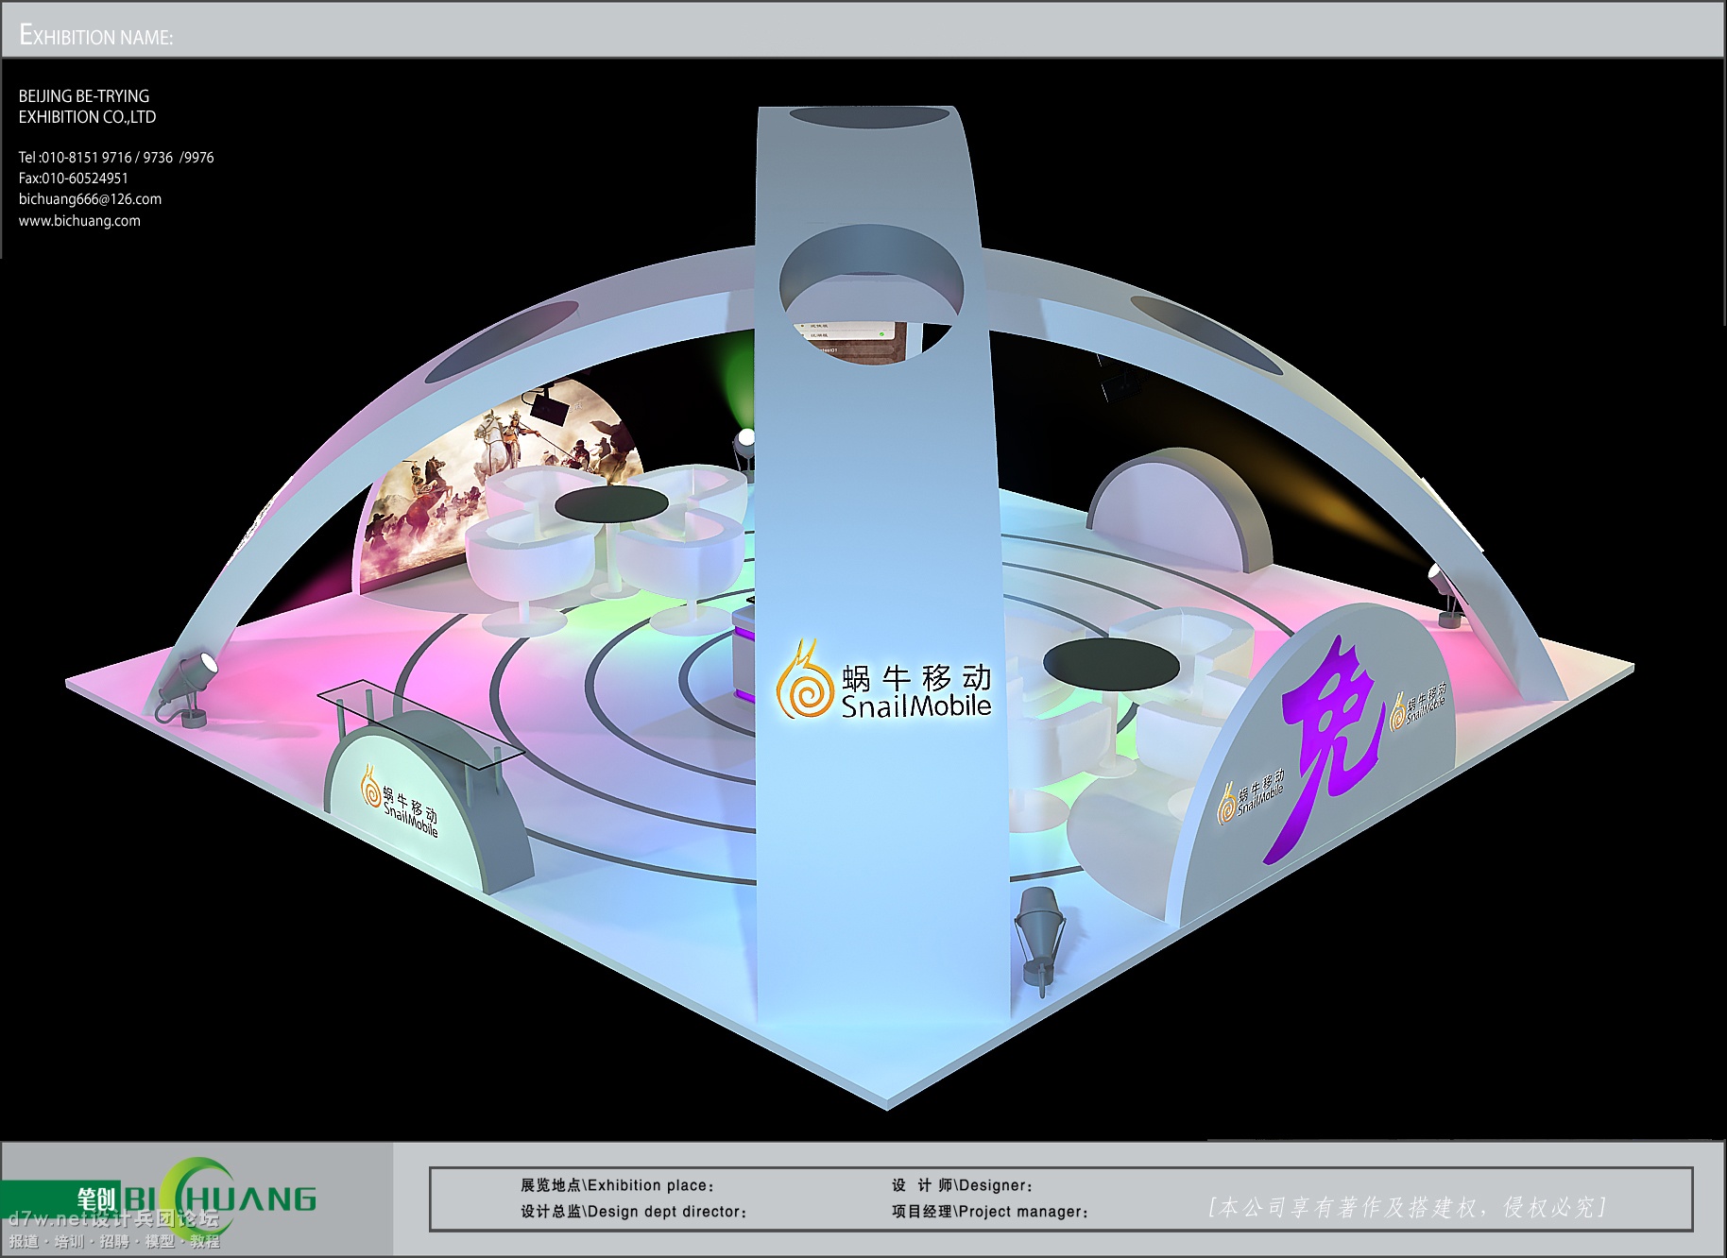
Task: Click the "EXHIBITION NAME:" header label
Action: pos(96,36)
